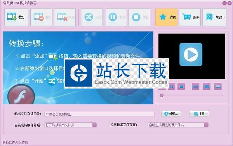Click the large play button in preview

[x=191, y=54]
